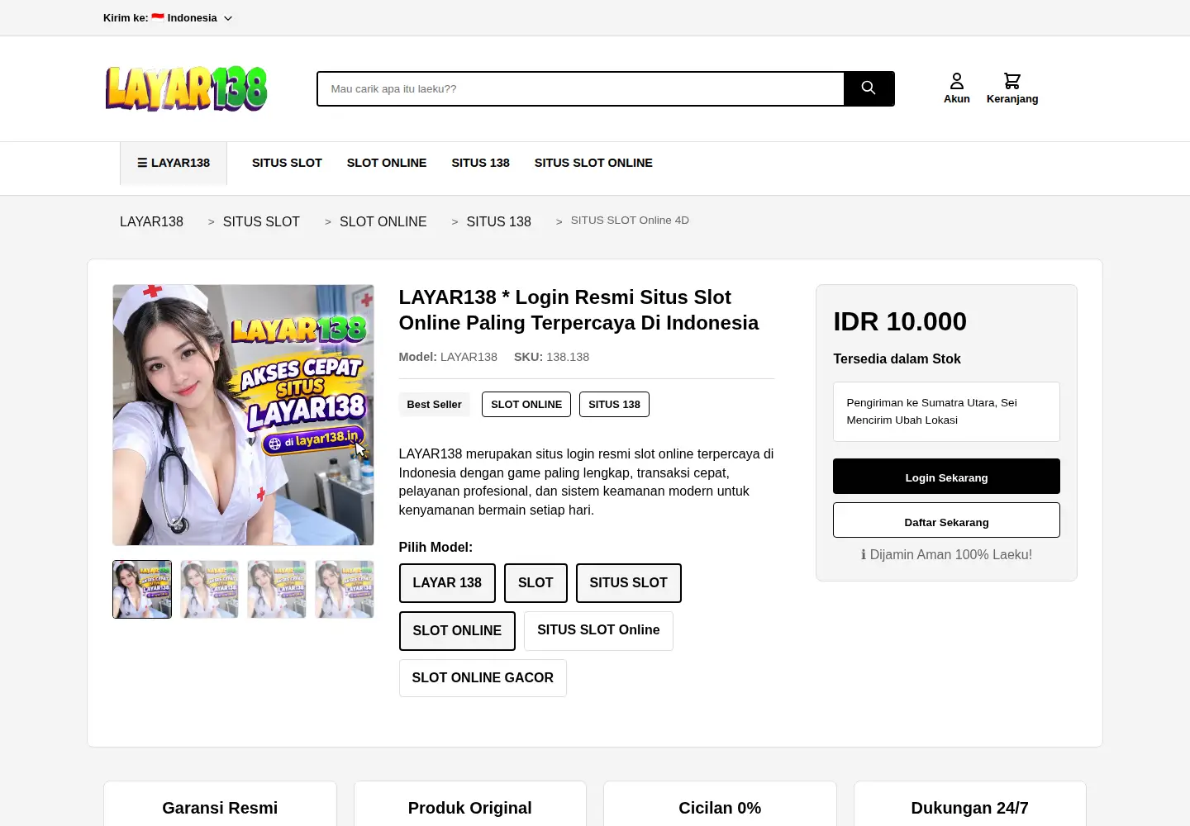Click the Dijamin Aman 100% Laeku text

click(946, 555)
